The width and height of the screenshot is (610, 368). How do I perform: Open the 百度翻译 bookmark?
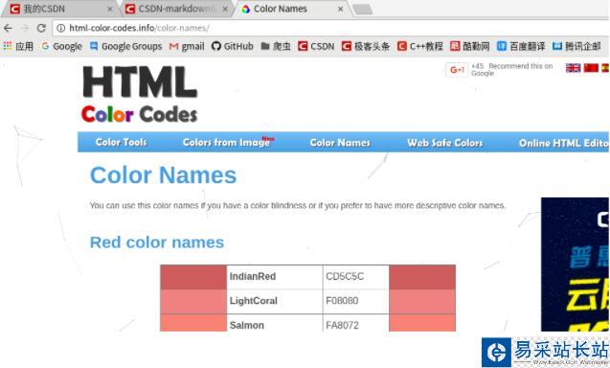point(521,46)
